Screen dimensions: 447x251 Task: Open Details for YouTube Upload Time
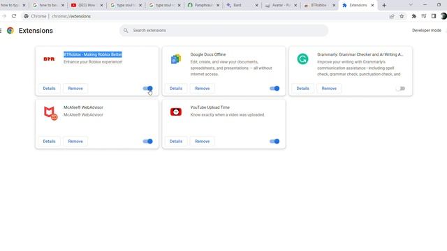coord(176,142)
